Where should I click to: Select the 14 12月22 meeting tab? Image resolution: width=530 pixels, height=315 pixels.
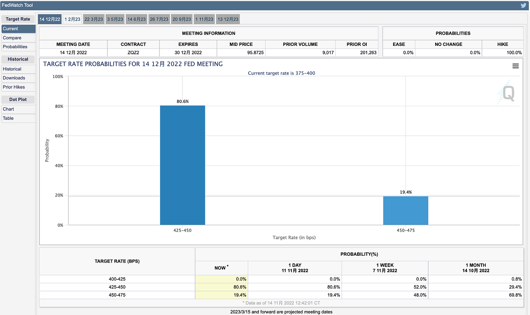[50, 19]
